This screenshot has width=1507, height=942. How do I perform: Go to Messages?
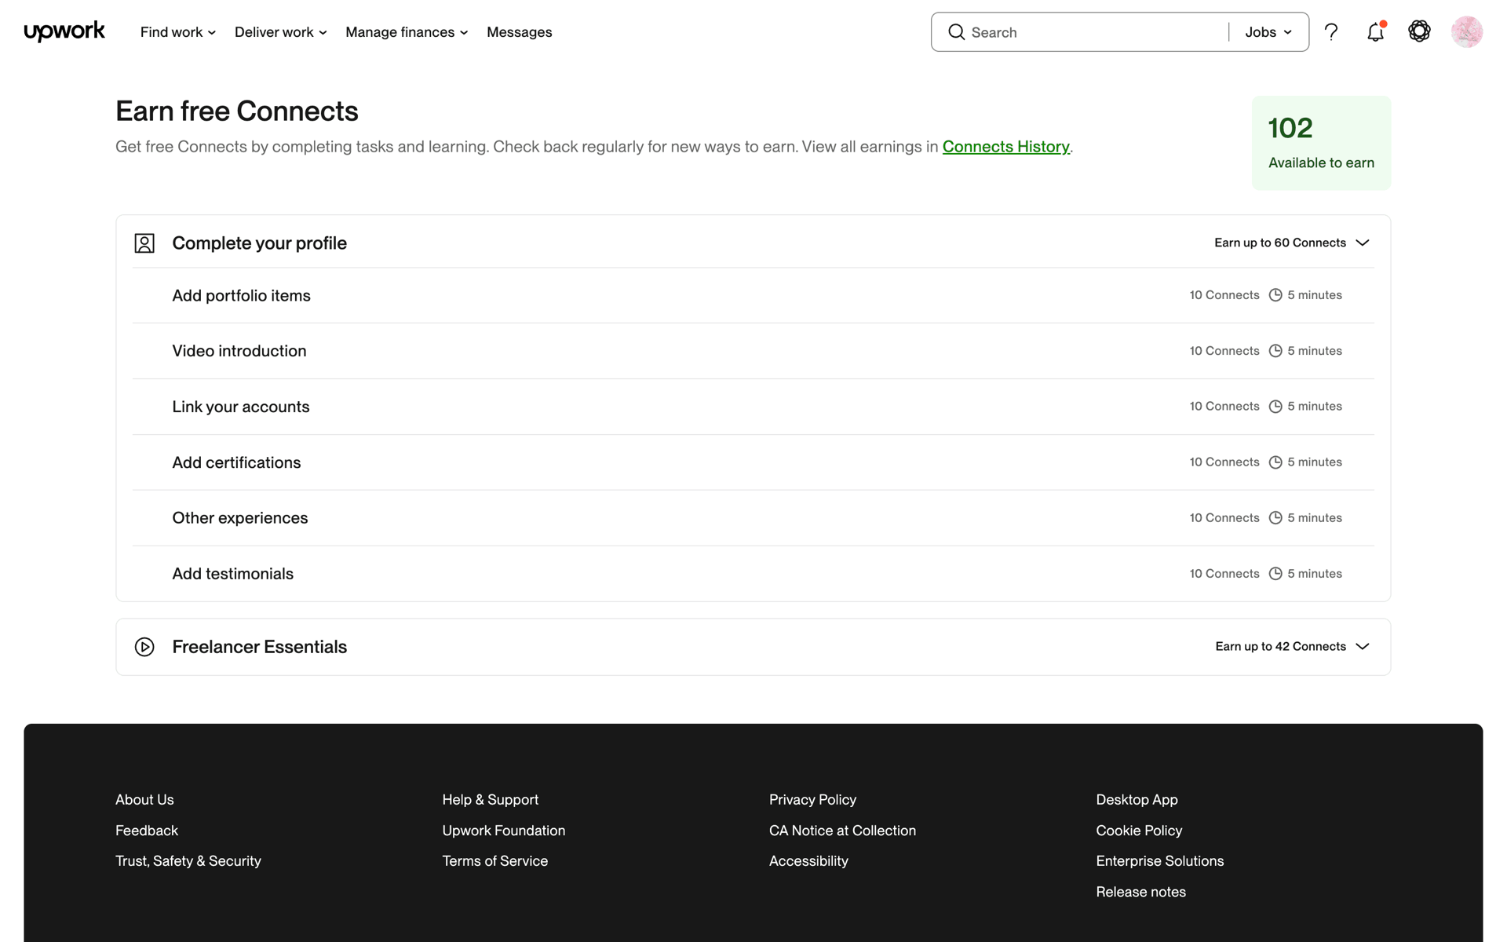(x=519, y=32)
